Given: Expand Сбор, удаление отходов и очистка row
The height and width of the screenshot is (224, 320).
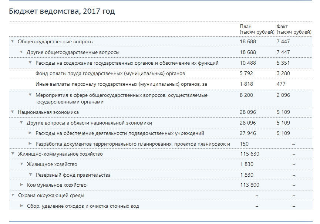Looking at the screenshot, I should (21, 206).
